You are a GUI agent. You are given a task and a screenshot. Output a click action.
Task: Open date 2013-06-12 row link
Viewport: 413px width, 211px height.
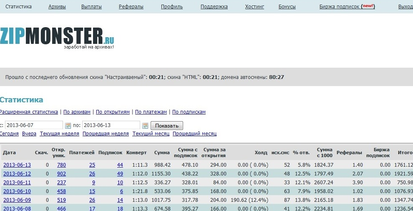(x=17, y=173)
